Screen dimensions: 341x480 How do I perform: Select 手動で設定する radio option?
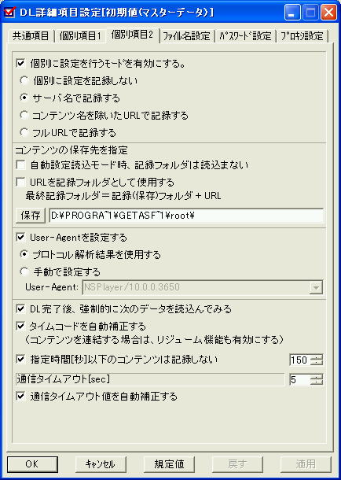(24, 271)
